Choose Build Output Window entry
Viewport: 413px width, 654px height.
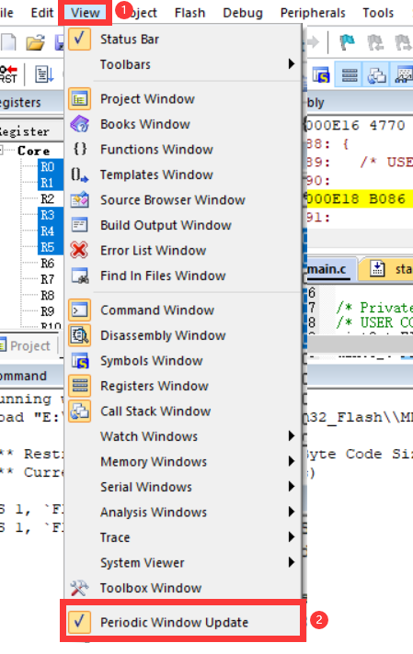[183, 225]
